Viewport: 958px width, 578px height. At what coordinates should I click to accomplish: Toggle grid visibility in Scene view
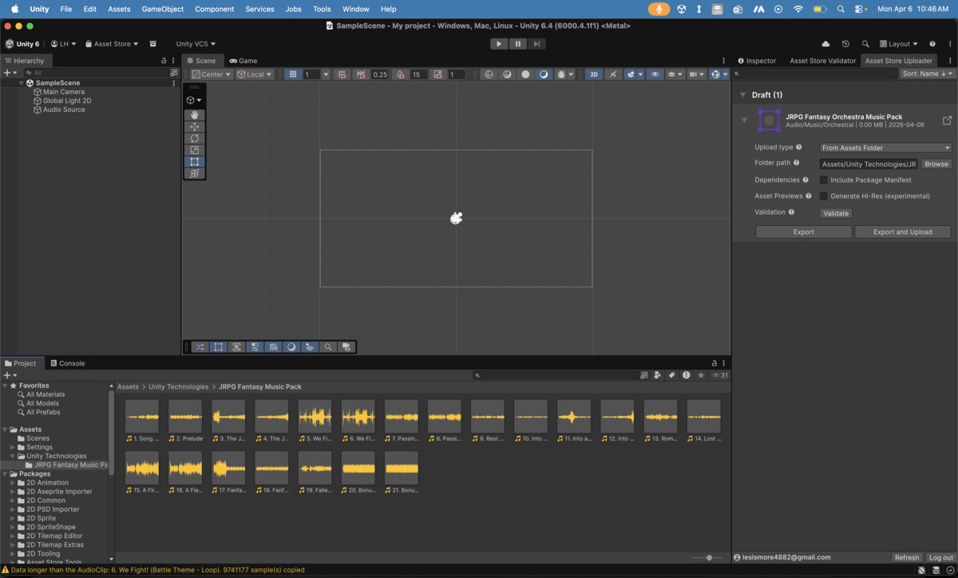click(x=293, y=74)
